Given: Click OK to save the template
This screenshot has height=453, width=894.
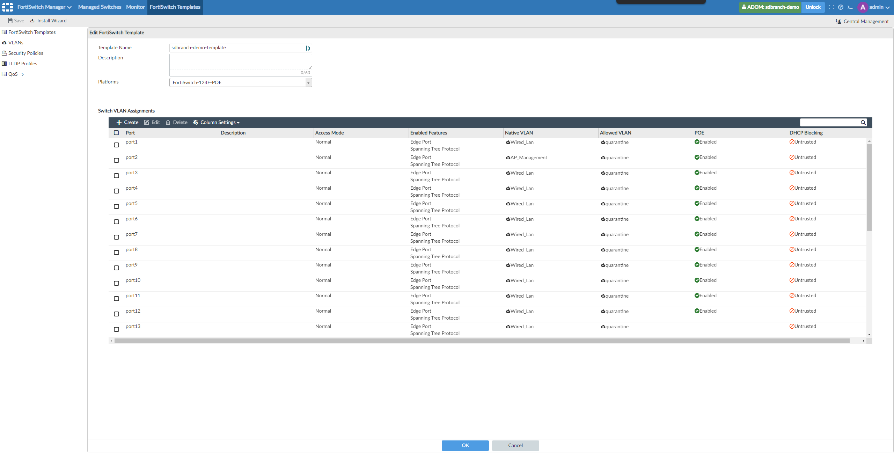Looking at the screenshot, I should coord(465,445).
